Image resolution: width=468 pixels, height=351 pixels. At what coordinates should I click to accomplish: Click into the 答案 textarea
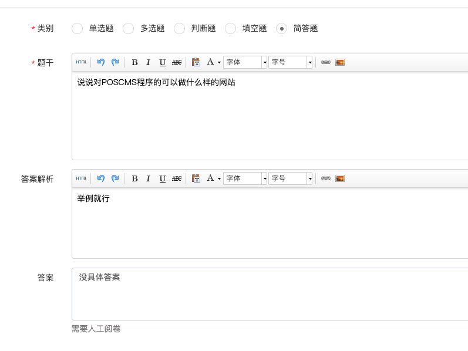click(270, 294)
